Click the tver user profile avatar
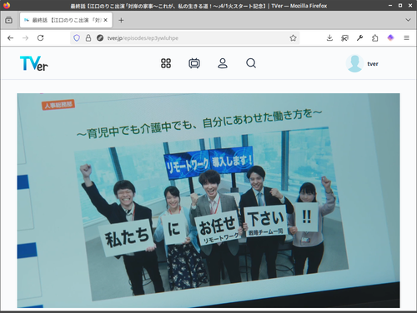Screen dimensions: 417x313 click(x=354, y=63)
